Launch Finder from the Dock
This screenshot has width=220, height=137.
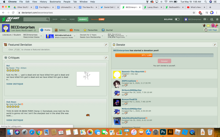coord(10,132)
